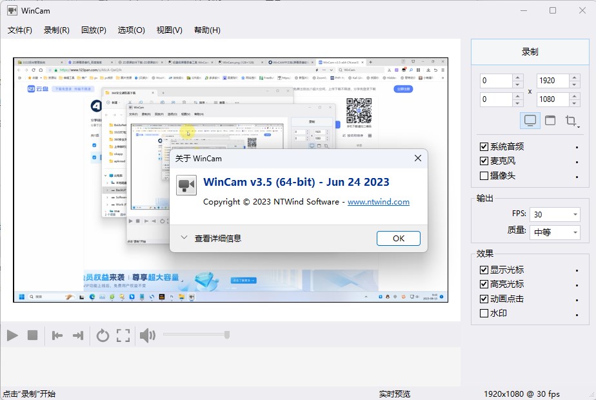This screenshot has width=596, height=400.
Task: Click the Stop button in the preview controls
Action: pyautogui.click(x=34, y=335)
